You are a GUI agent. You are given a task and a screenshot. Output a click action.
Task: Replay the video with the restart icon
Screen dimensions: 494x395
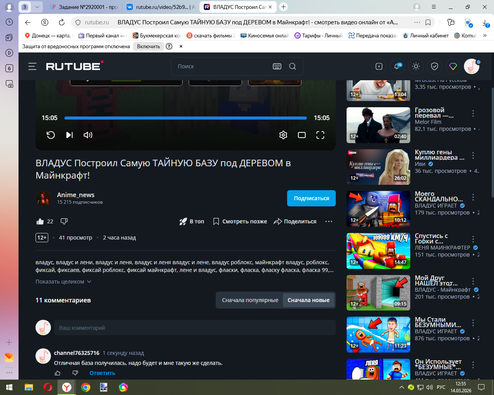51,135
